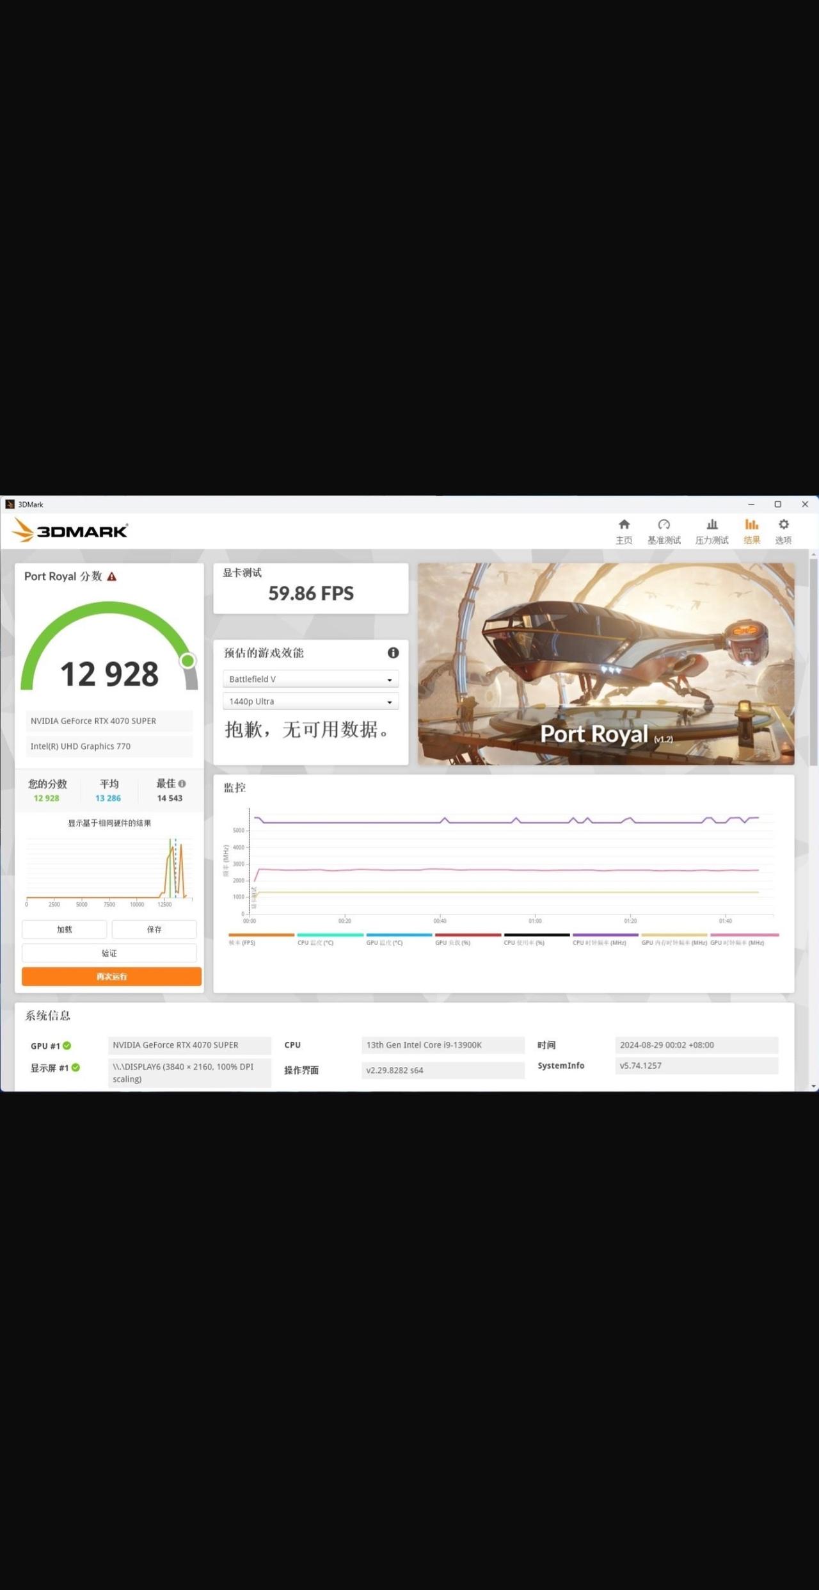Click the 3DMark logo in header
Viewport: 819px width, 1590px height.
pos(70,530)
